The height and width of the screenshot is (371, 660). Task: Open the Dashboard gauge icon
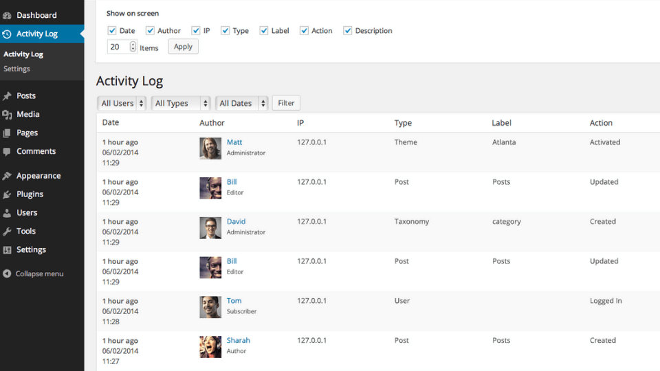coord(7,16)
